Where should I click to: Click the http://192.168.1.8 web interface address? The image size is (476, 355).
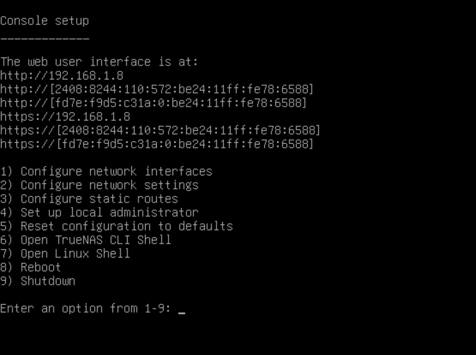(62, 75)
